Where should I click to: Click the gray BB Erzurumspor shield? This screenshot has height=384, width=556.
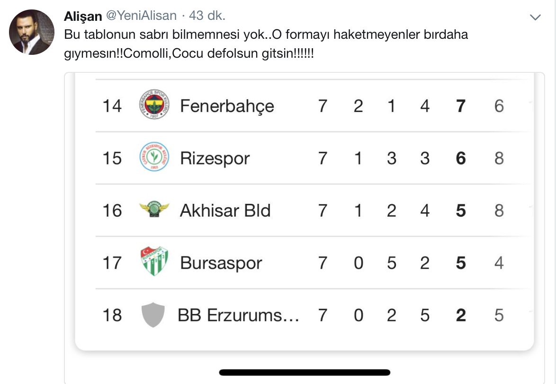153,314
